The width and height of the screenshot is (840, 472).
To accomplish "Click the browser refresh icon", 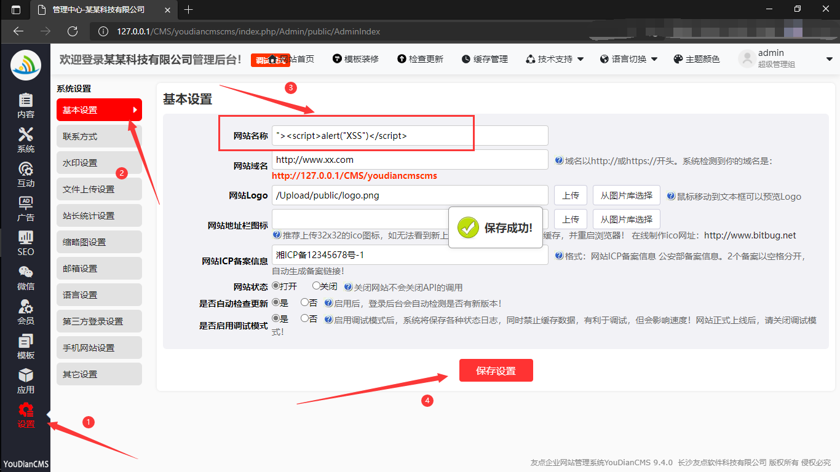I will coord(73,31).
